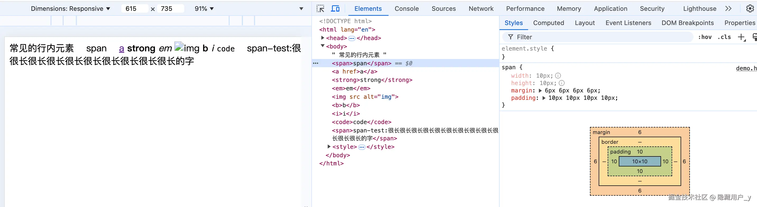The height and width of the screenshot is (207, 757).
Task: Toggle the :hov element state panel
Action: click(x=705, y=37)
